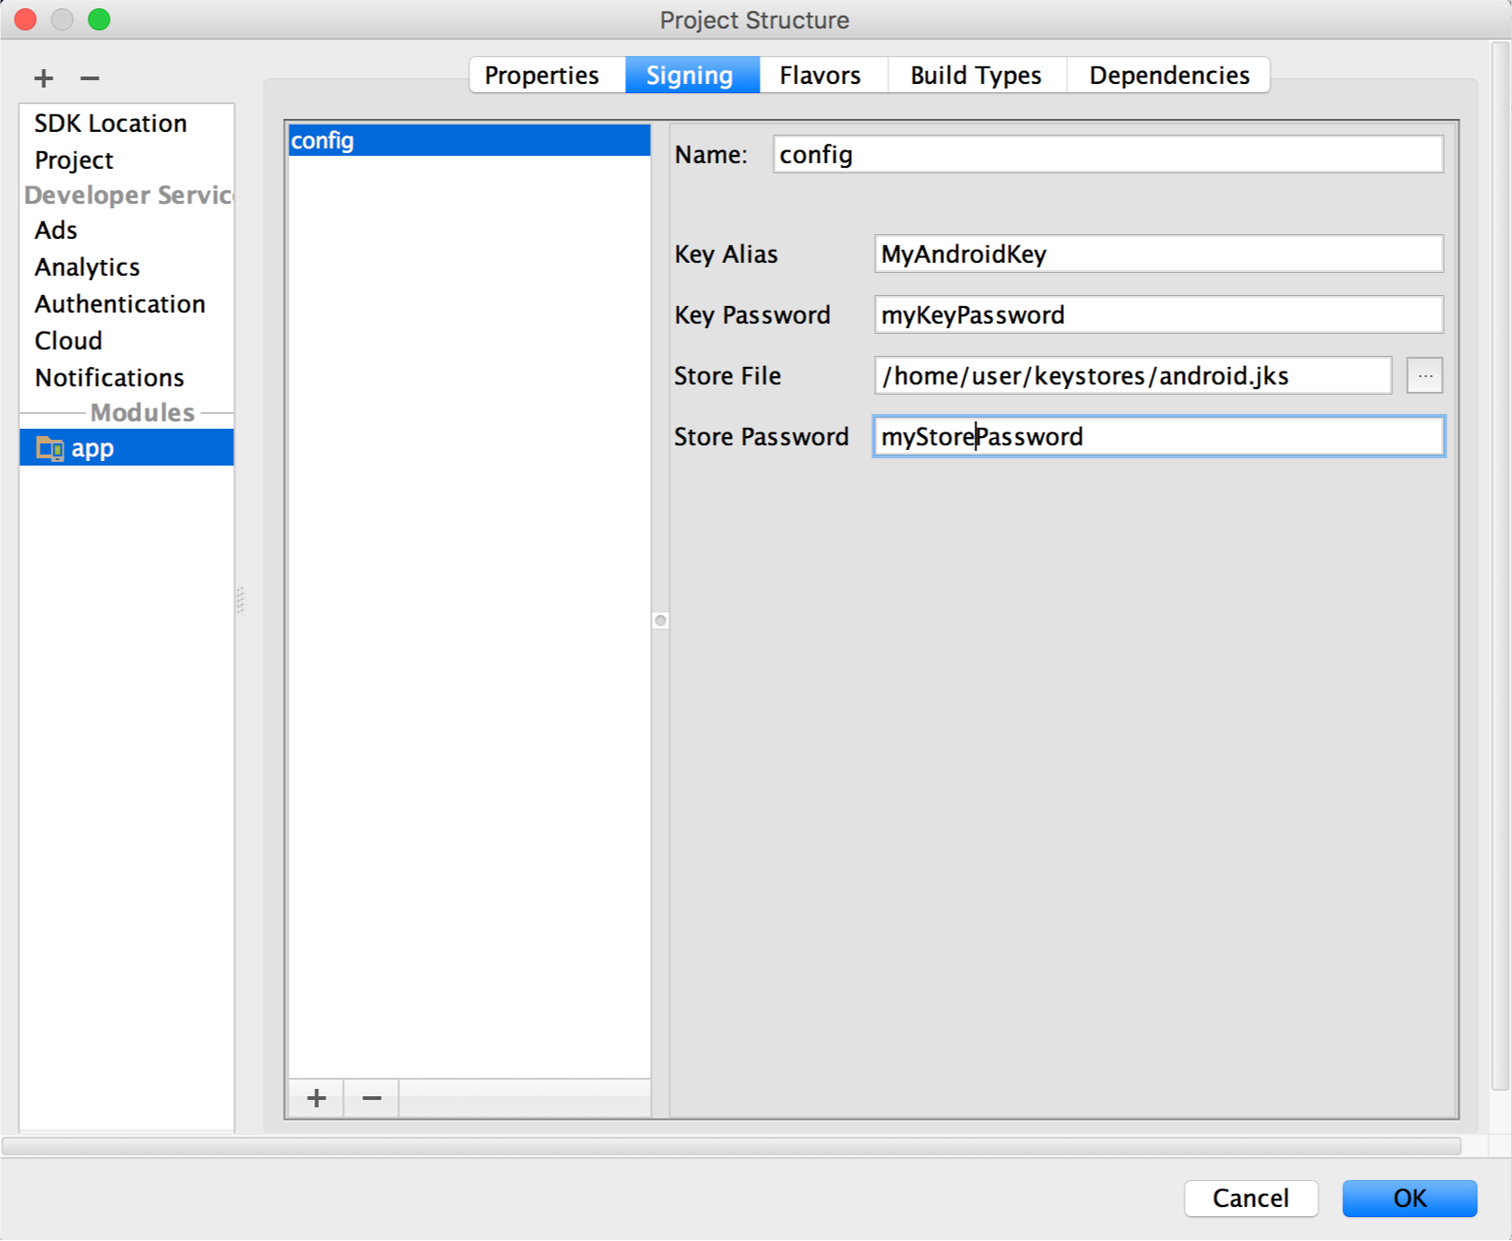Click Cancel to dismiss dialog
This screenshot has height=1241, width=1512.
[1250, 1198]
